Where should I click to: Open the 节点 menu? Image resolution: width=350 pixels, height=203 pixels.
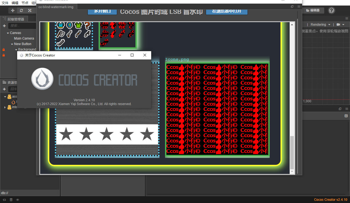(x=25, y=3)
